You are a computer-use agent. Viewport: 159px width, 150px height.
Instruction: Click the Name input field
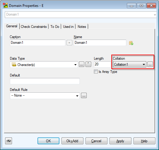(100, 43)
